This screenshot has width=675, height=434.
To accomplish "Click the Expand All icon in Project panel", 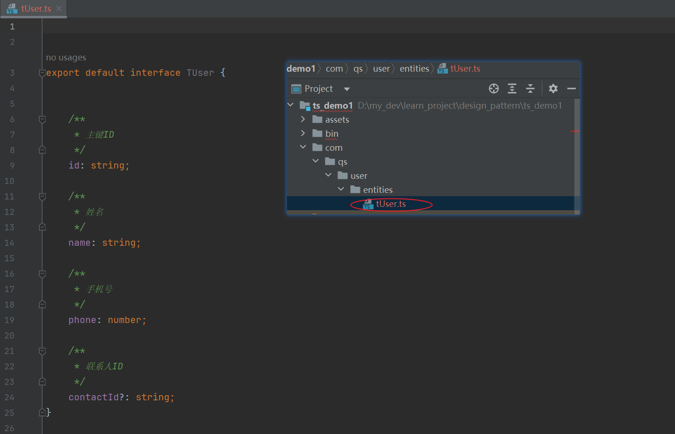I will (512, 88).
